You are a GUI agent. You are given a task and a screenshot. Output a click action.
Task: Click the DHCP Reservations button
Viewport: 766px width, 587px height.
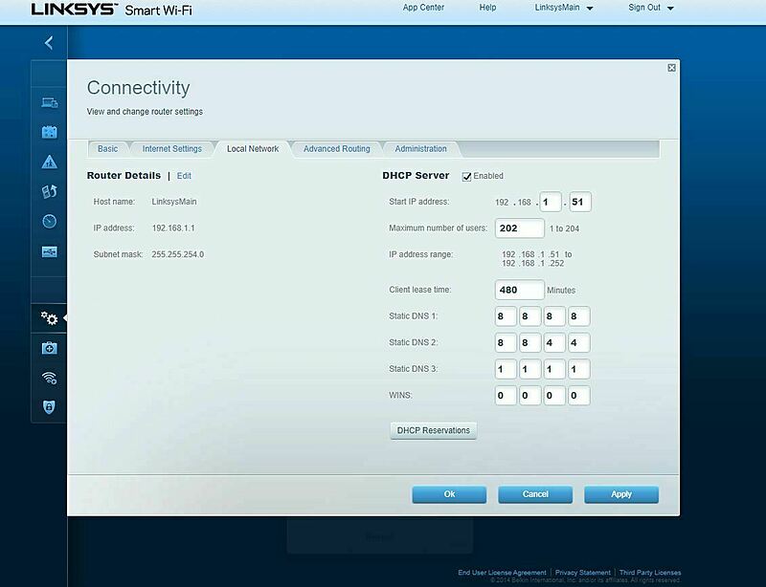tap(432, 430)
